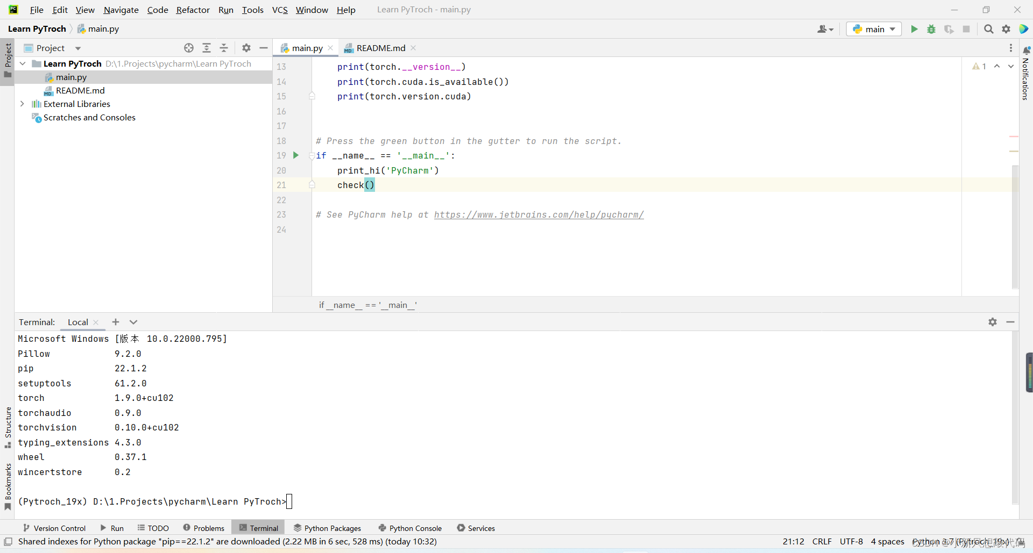
Task: Open the File menu
Action: [37, 10]
